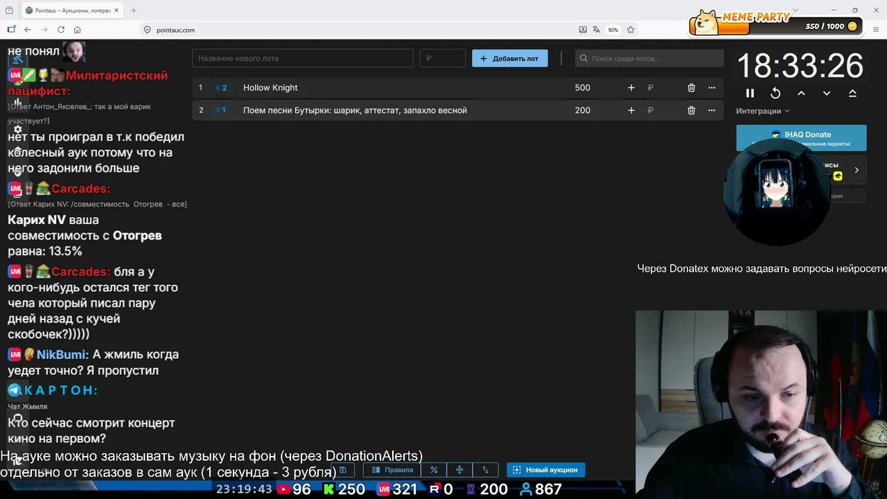Open a new browser tab
887x499 pixels.
pos(134,10)
